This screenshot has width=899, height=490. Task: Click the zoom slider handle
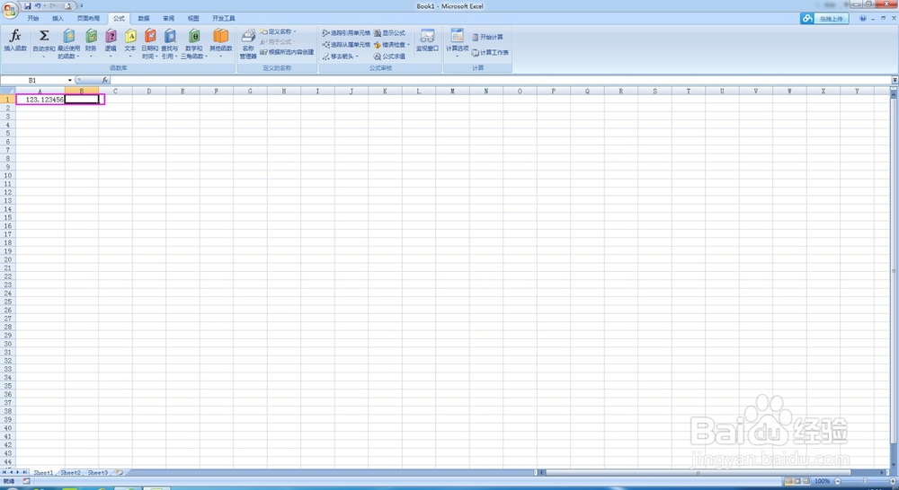[865, 481]
